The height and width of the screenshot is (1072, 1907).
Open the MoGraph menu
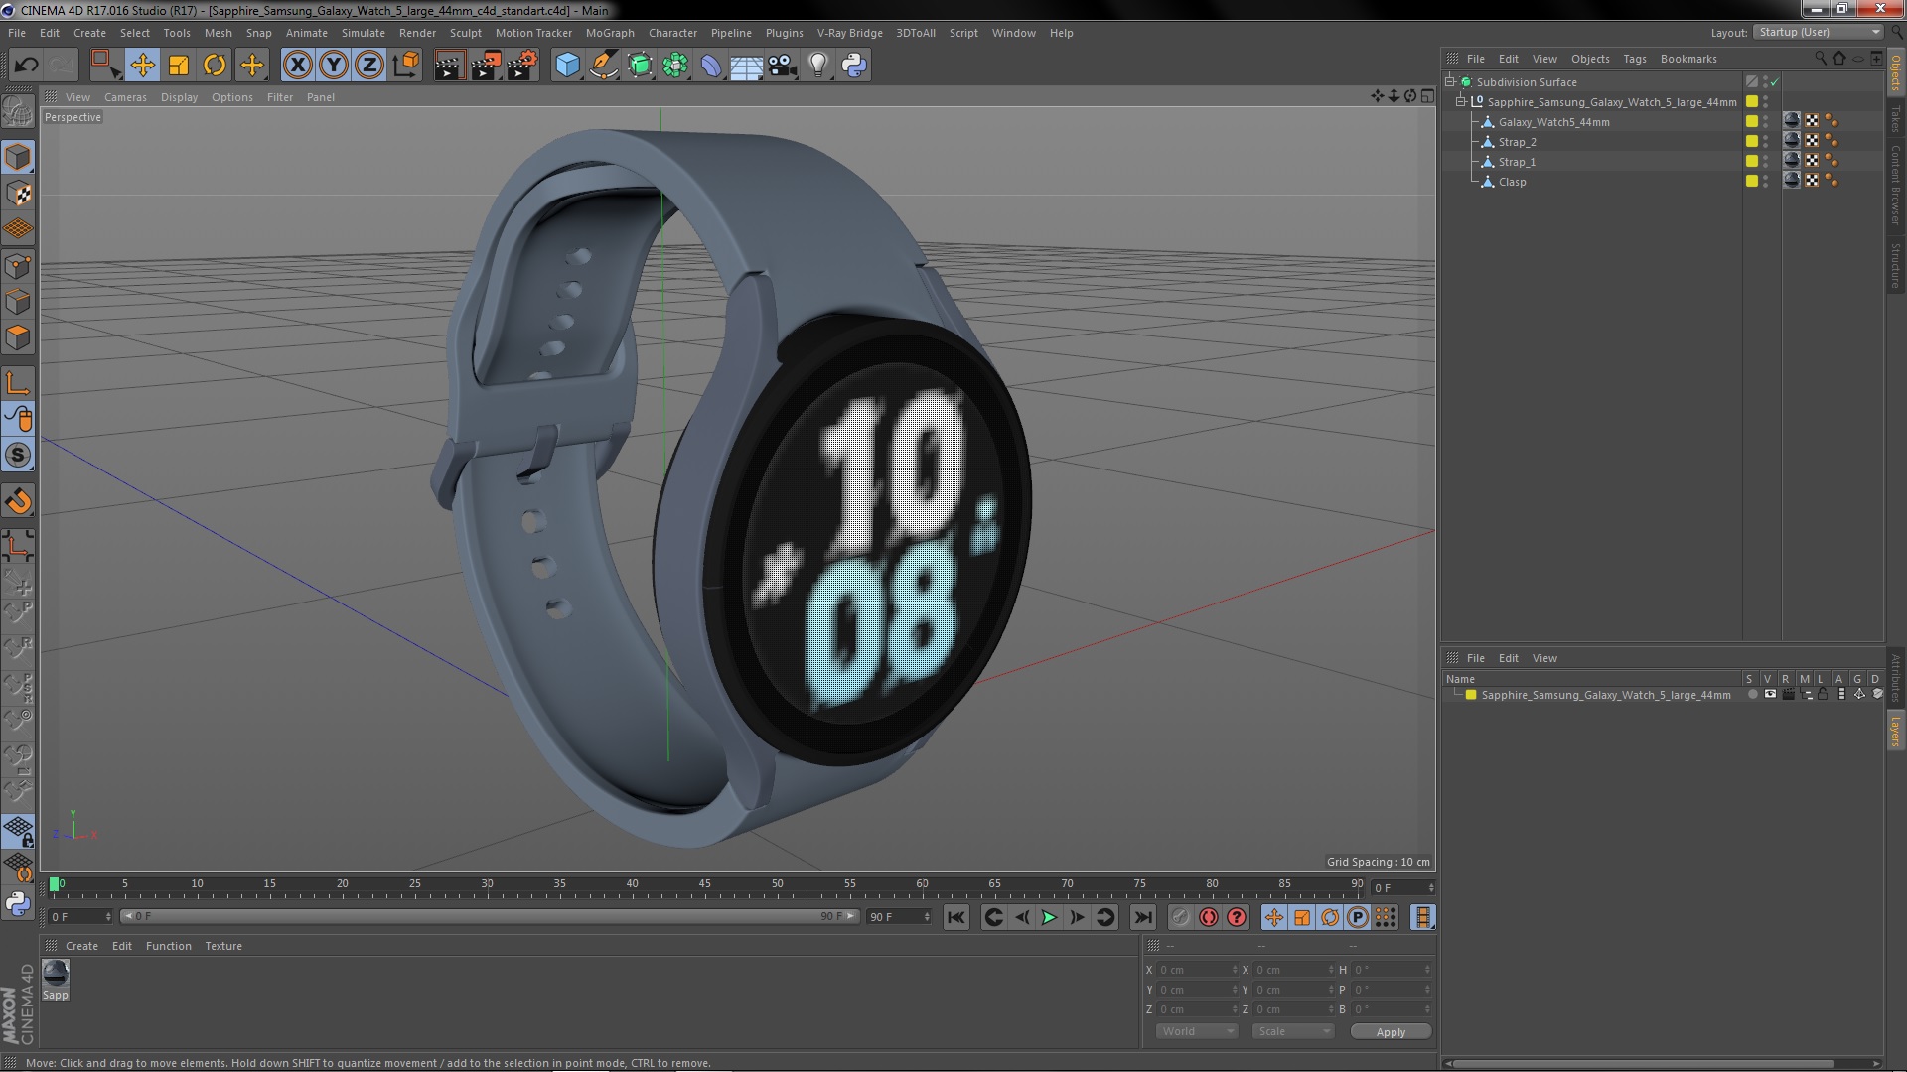tap(610, 33)
